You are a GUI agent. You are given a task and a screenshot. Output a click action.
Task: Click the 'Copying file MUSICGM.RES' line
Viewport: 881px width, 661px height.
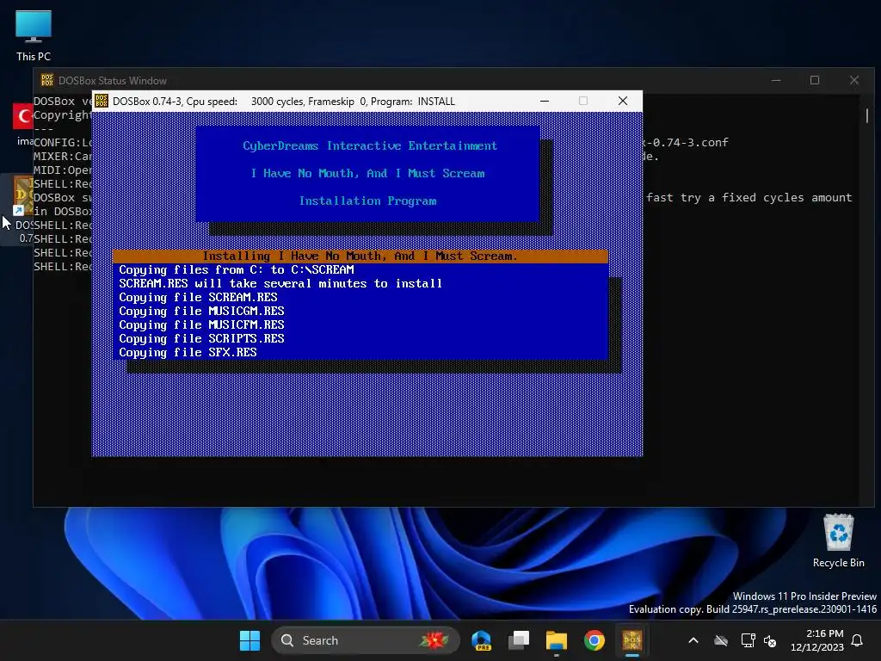(x=201, y=312)
